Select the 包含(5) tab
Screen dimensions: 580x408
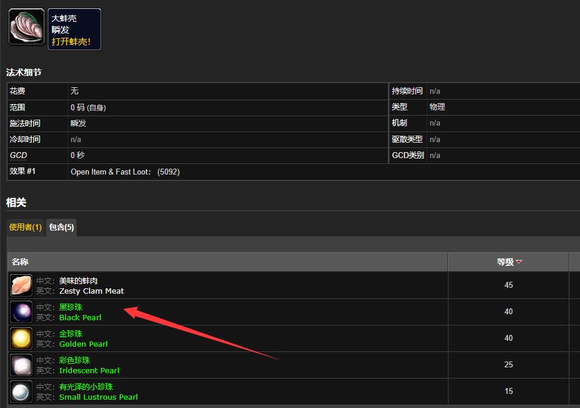pyautogui.click(x=61, y=227)
